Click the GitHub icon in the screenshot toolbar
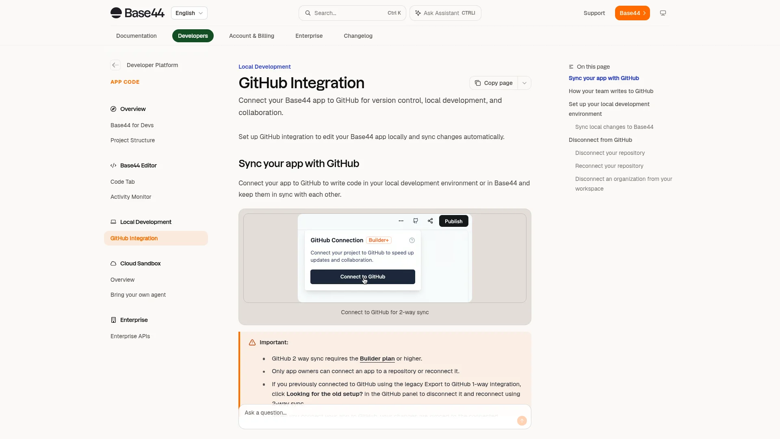780x439 pixels. pyautogui.click(x=416, y=221)
